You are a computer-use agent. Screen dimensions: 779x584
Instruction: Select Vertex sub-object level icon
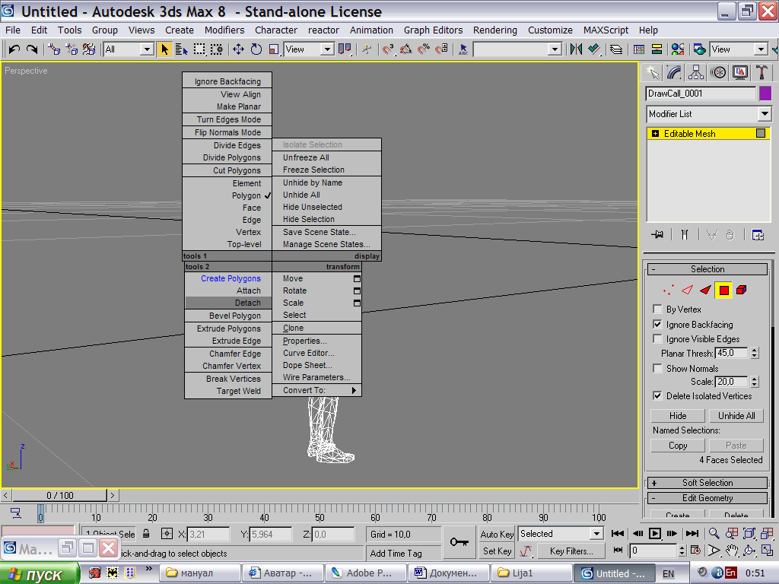tap(669, 290)
